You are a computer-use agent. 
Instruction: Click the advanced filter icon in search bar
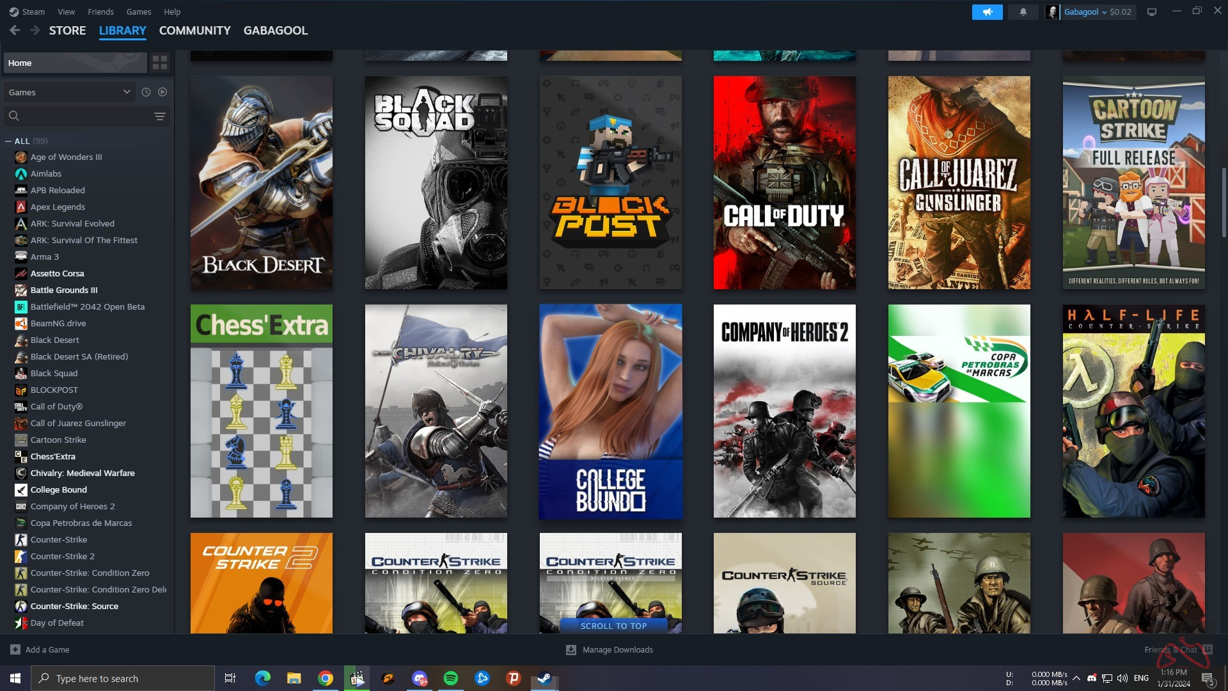click(x=160, y=116)
